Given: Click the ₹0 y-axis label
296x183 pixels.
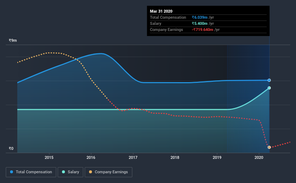Looking at the screenshot, I should (11, 148).
